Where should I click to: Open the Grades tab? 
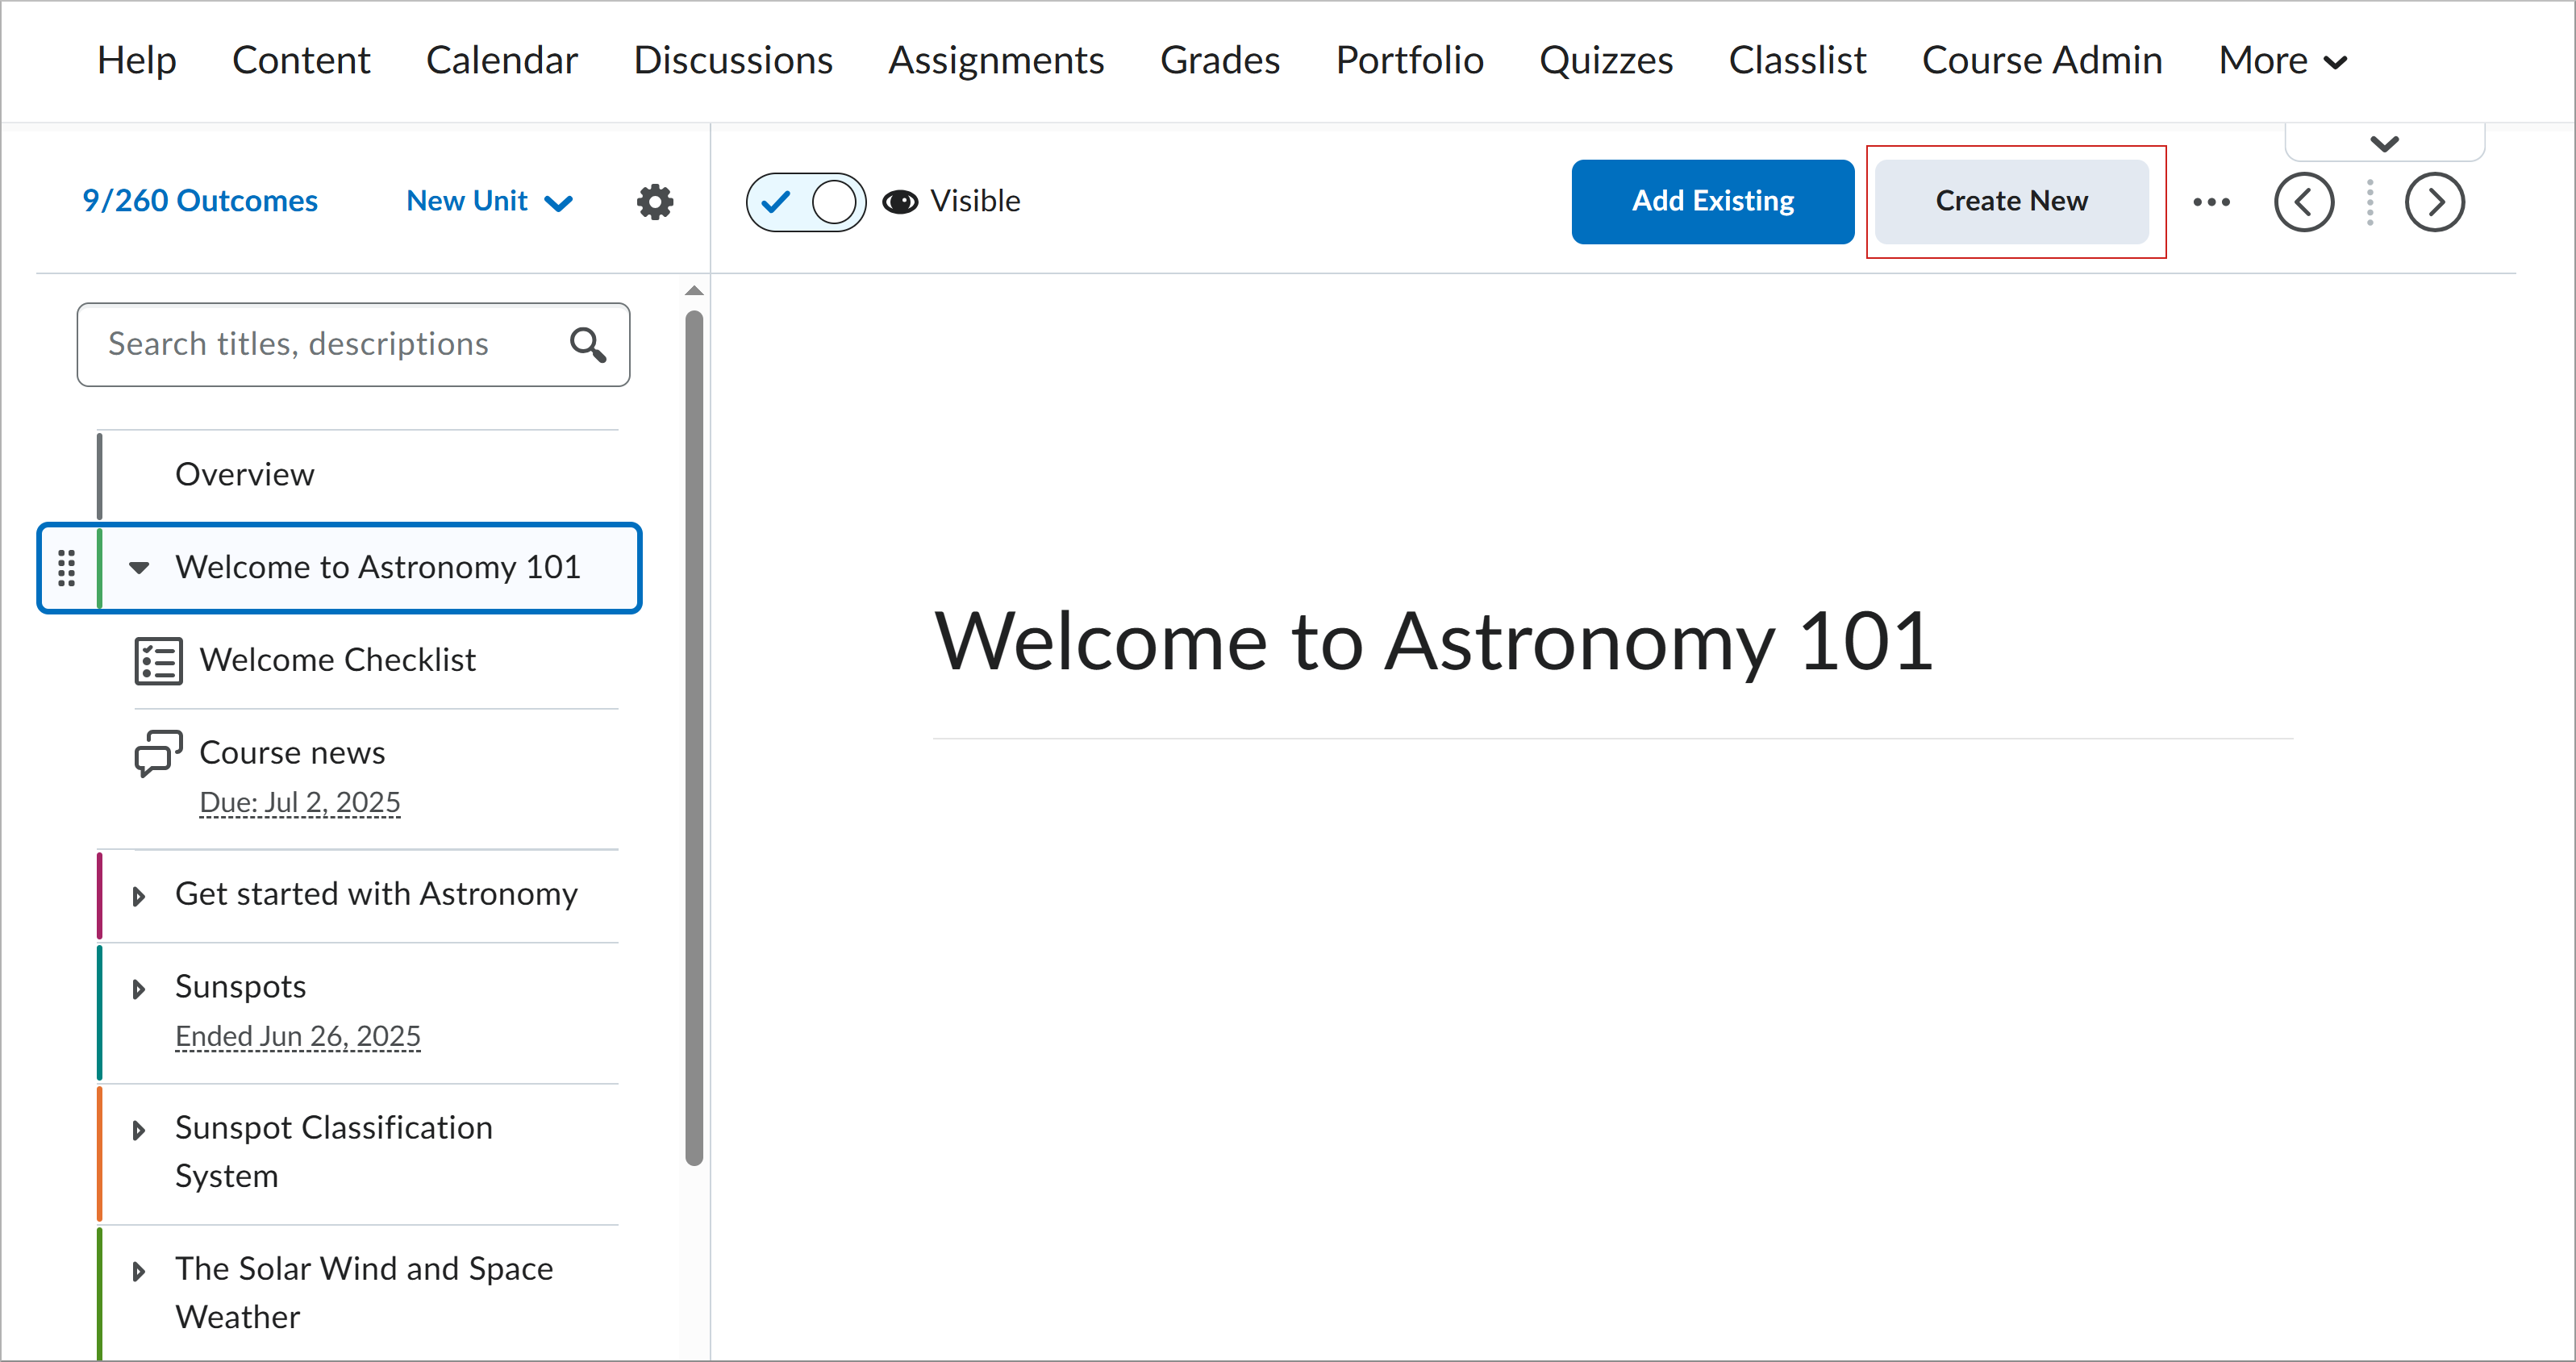(x=1219, y=61)
